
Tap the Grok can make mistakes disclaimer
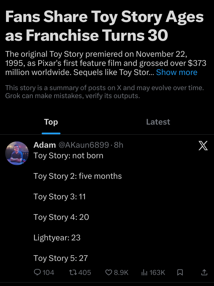tap(72, 96)
